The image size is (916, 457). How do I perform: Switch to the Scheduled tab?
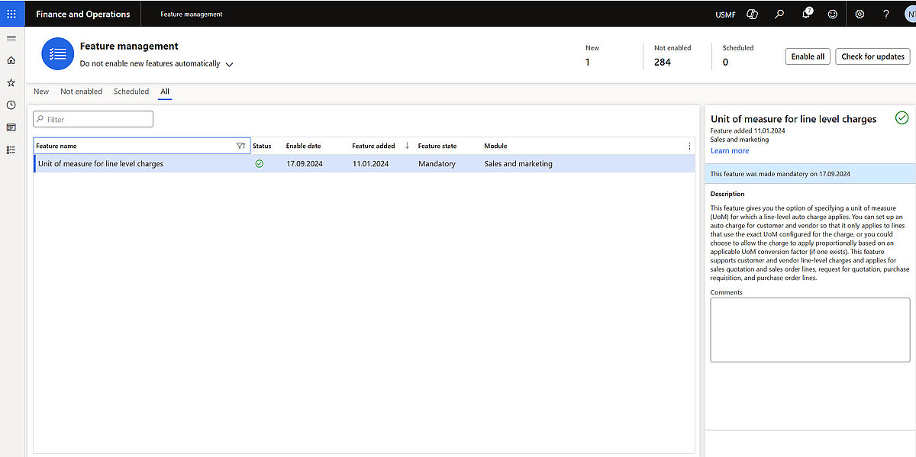pos(131,92)
